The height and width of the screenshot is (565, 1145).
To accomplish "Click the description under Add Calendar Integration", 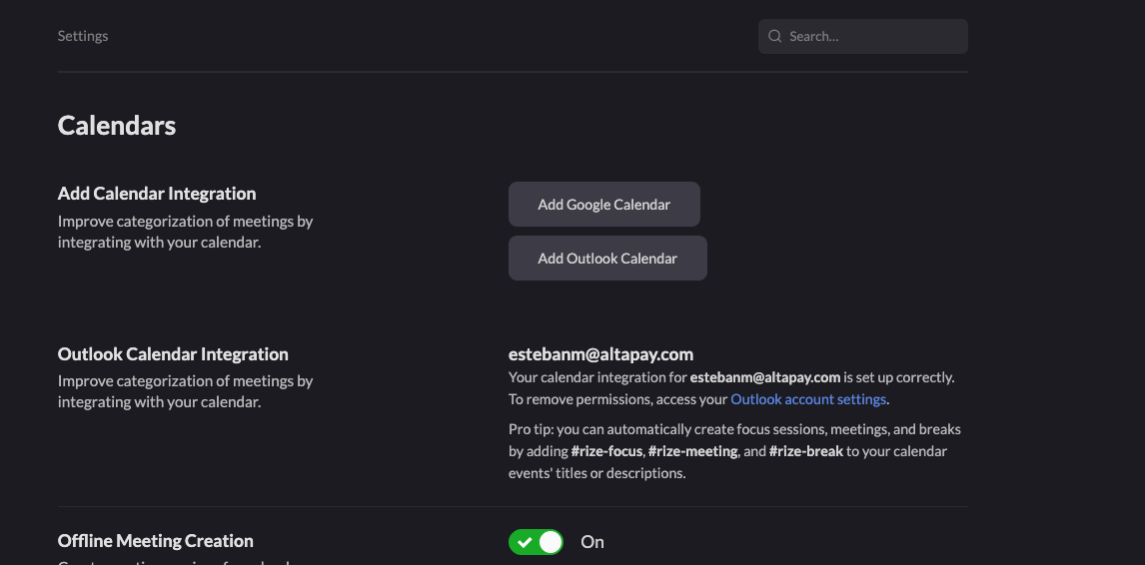I will pyautogui.click(x=186, y=232).
